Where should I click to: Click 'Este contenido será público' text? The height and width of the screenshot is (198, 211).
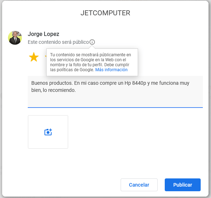58,42
